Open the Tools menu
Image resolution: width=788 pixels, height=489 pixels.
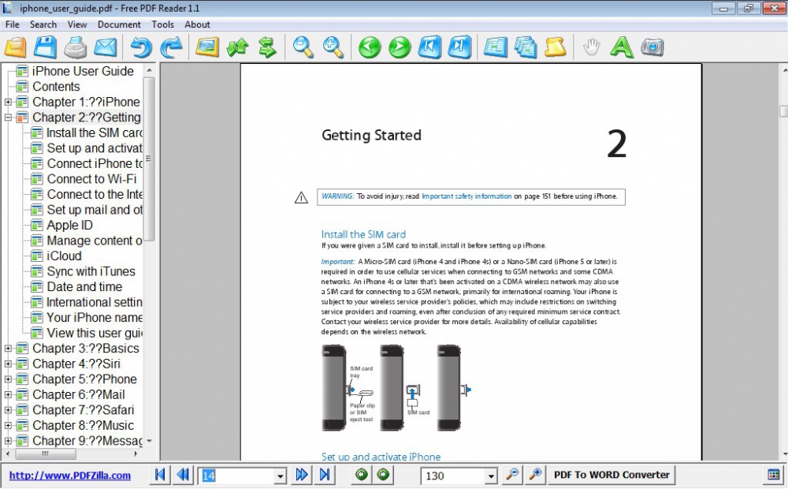(162, 24)
